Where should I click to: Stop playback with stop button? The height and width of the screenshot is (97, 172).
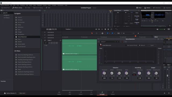pos(105,29)
